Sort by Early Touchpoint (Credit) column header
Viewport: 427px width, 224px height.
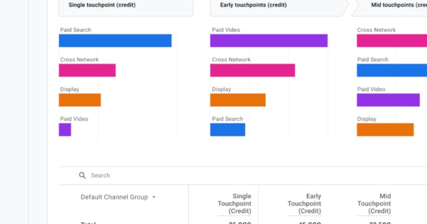pyautogui.click(x=304, y=203)
